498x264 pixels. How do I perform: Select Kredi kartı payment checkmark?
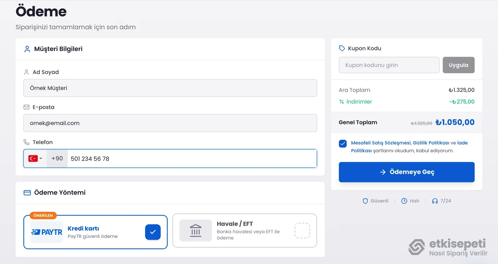tap(153, 232)
